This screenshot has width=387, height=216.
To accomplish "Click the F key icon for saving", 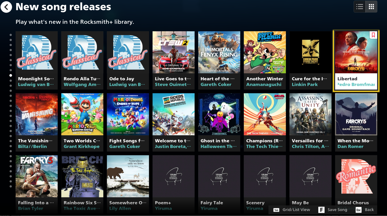I will 321,210.
